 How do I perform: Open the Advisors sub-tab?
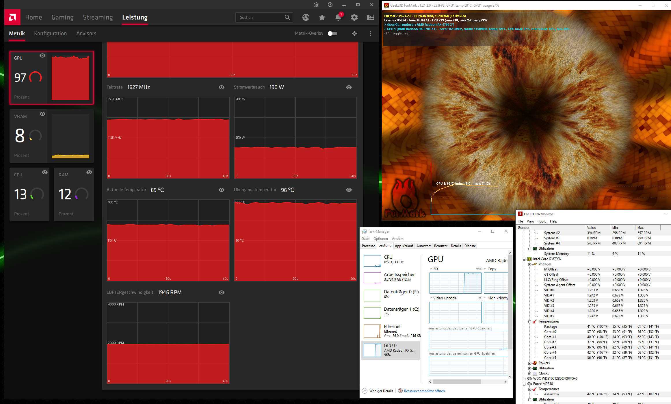click(x=86, y=34)
